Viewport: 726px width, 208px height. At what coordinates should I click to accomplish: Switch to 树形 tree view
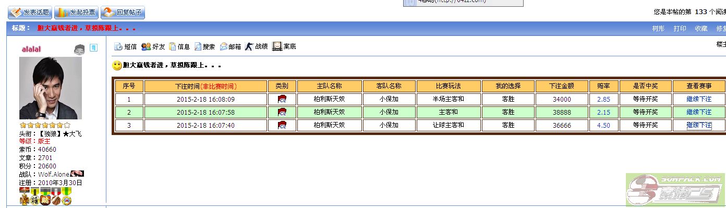(x=659, y=29)
